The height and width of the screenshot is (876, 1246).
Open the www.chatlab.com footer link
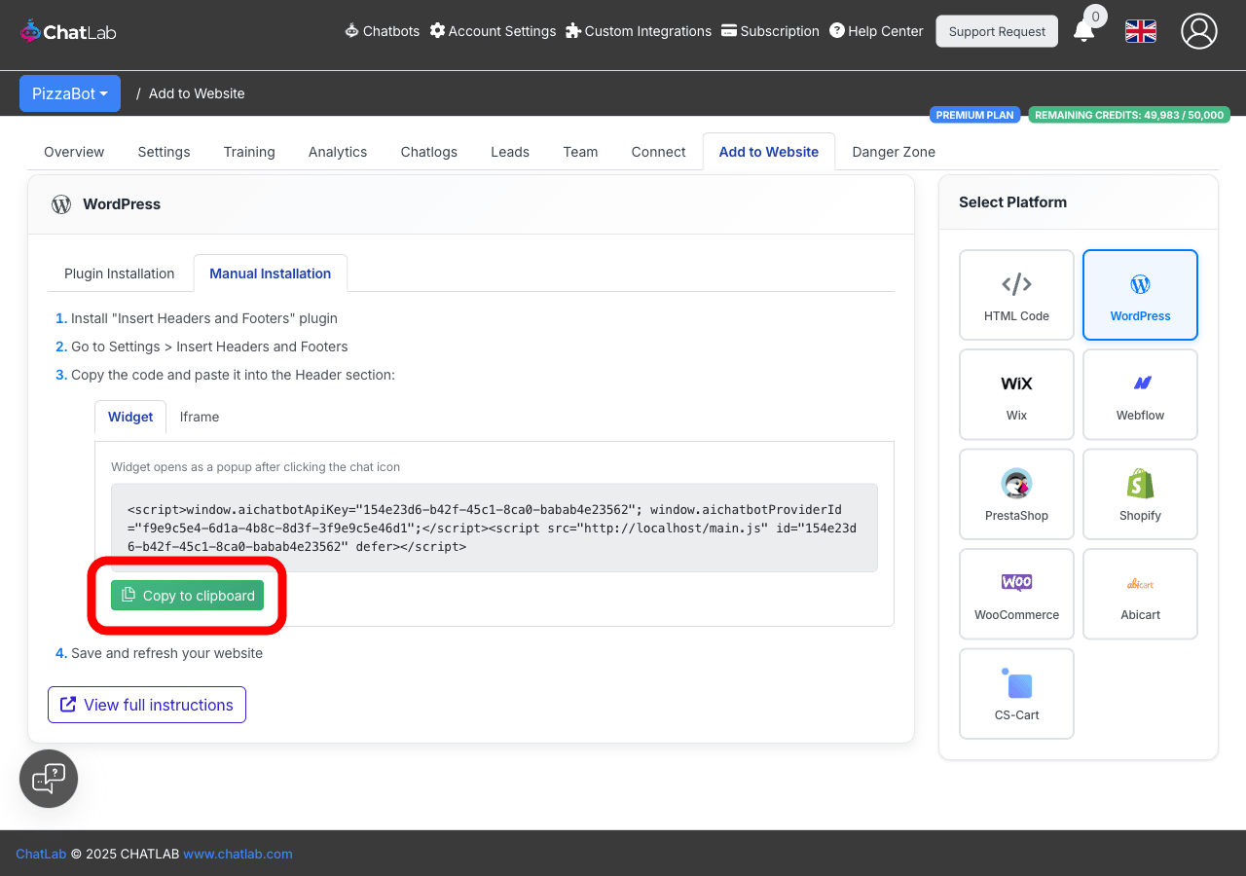pyautogui.click(x=238, y=854)
